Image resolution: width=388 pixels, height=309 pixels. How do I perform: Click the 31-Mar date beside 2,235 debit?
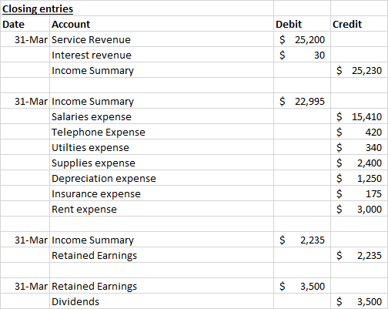25,240
